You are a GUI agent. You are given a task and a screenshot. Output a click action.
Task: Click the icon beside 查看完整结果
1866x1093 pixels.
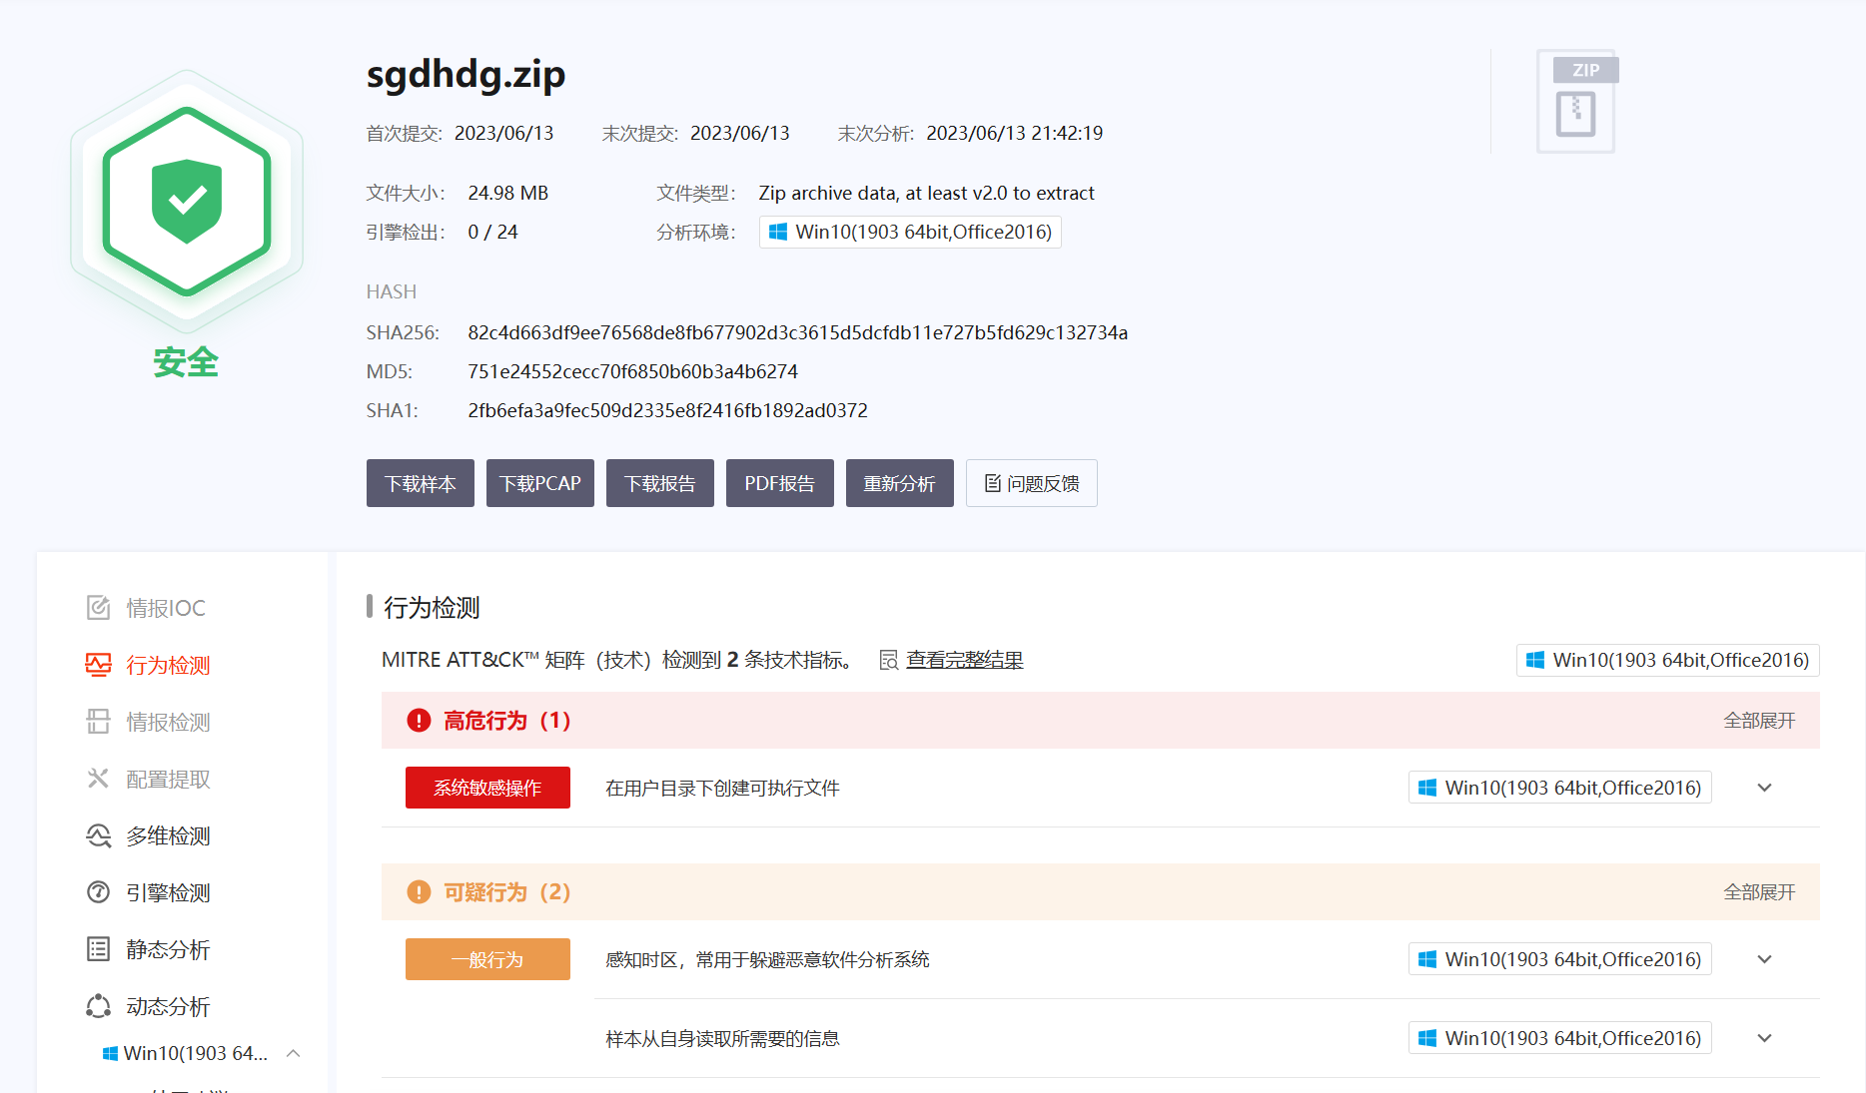click(x=888, y=661)
